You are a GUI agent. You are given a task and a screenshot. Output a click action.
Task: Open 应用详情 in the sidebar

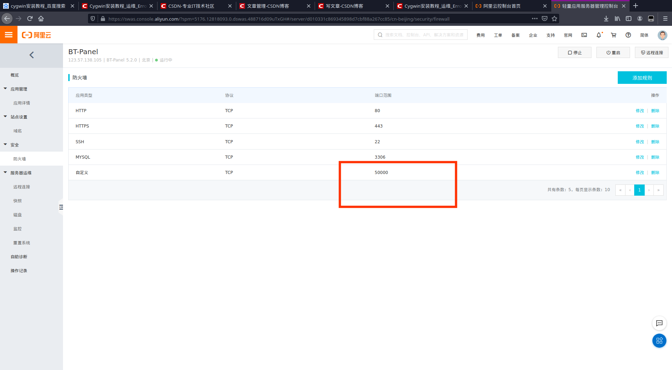tap(22, 103)
